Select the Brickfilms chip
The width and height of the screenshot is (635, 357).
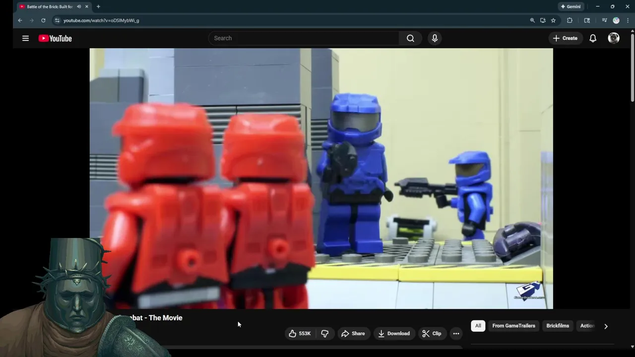tap(558, 326)
